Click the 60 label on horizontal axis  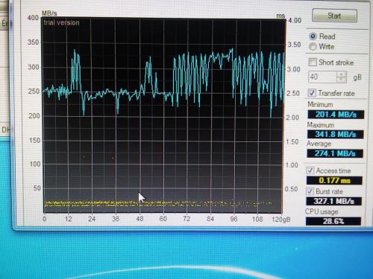[163, 219]
